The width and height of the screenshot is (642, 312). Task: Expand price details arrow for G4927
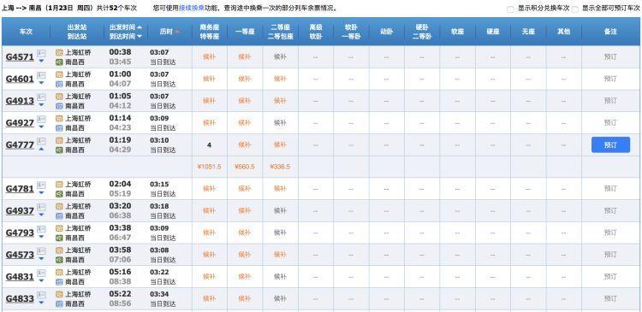pyautogui.click(x=41, y=127)
